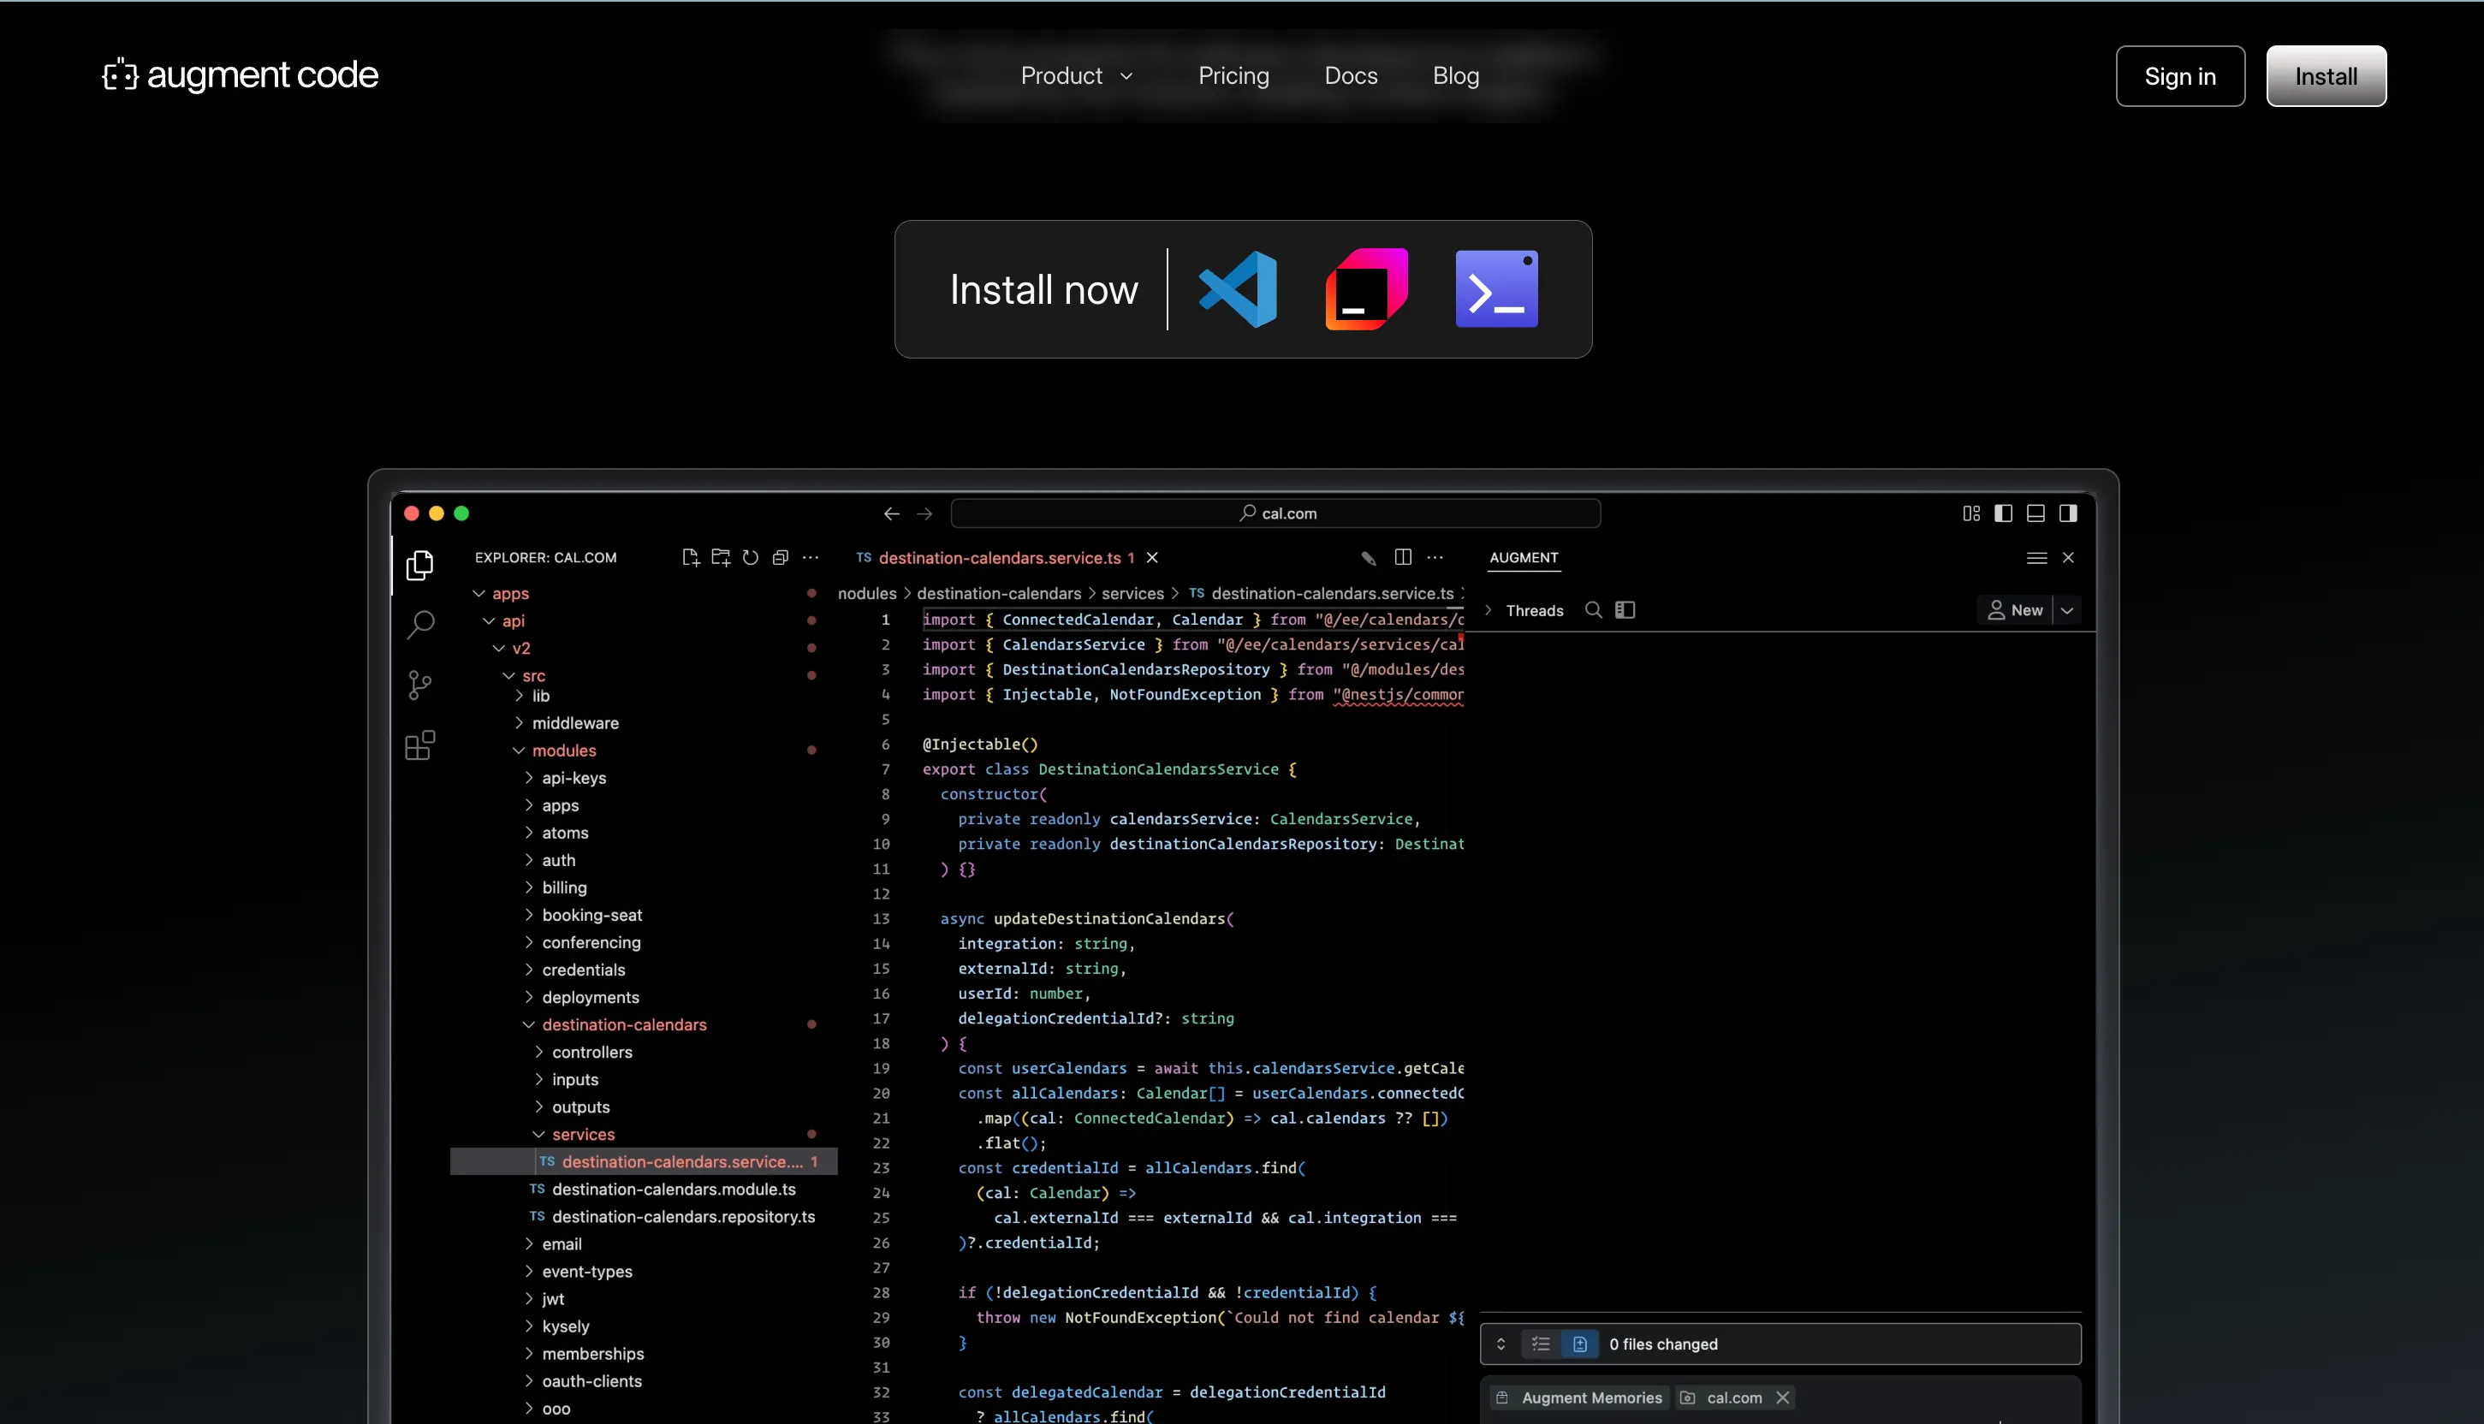
Task: Open the New thread dropdown chevron
Action: (2067, 609)
